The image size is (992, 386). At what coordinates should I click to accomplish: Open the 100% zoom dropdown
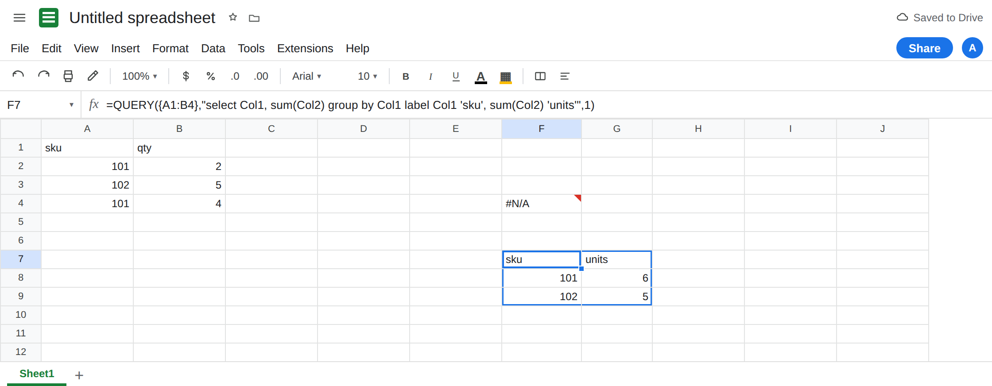[x=139, y=76]
